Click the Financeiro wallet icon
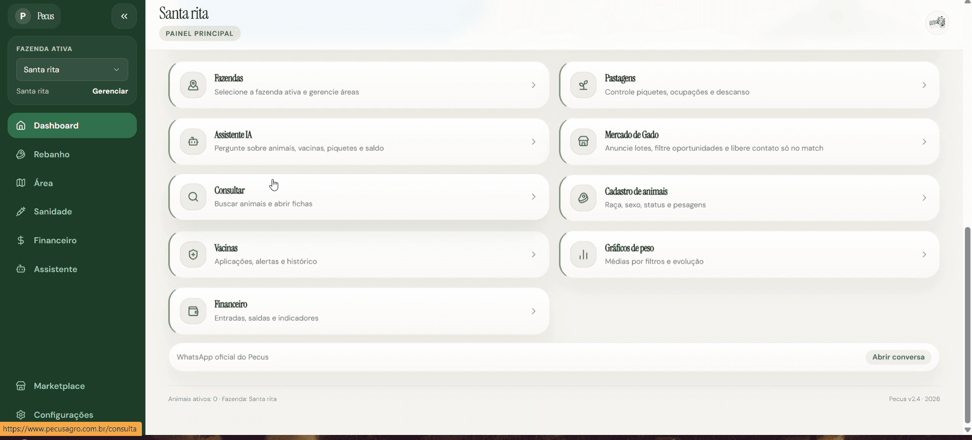972x440 pixels. click(x=193, y=311)
